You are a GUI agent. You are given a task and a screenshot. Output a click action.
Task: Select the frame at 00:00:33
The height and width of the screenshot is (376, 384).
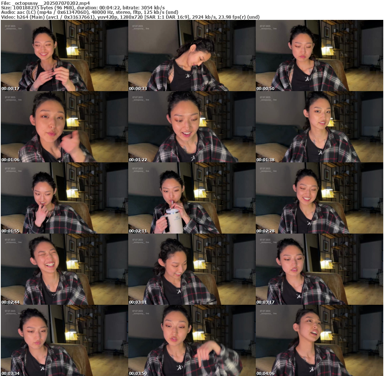(192, 55)
